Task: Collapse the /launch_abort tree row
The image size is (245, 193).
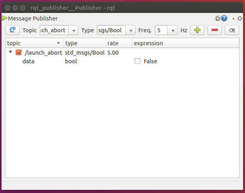Action: pos(11,52)
